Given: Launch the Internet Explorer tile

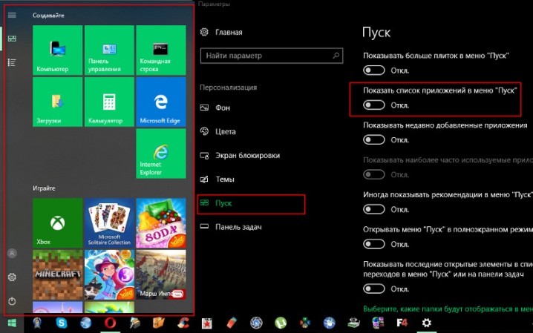Looking at the screenshot, I should (x=161, y=154).
